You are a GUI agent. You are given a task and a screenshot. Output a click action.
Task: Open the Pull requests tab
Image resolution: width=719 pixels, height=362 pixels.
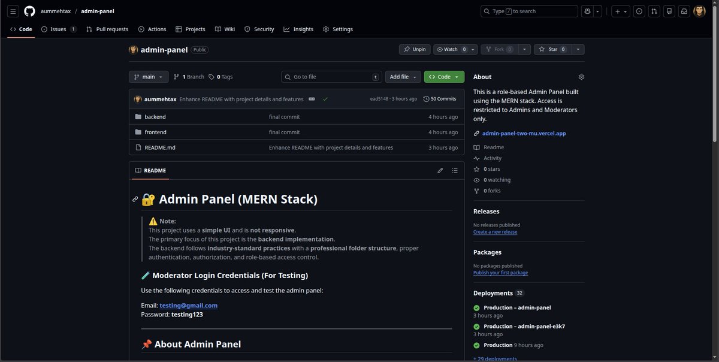[107, 29]
